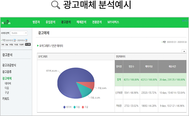The width and height of the screenshot is (189, 116).
Task: Click the '23520 / 55.72%' cell
Action: [149, 93]
